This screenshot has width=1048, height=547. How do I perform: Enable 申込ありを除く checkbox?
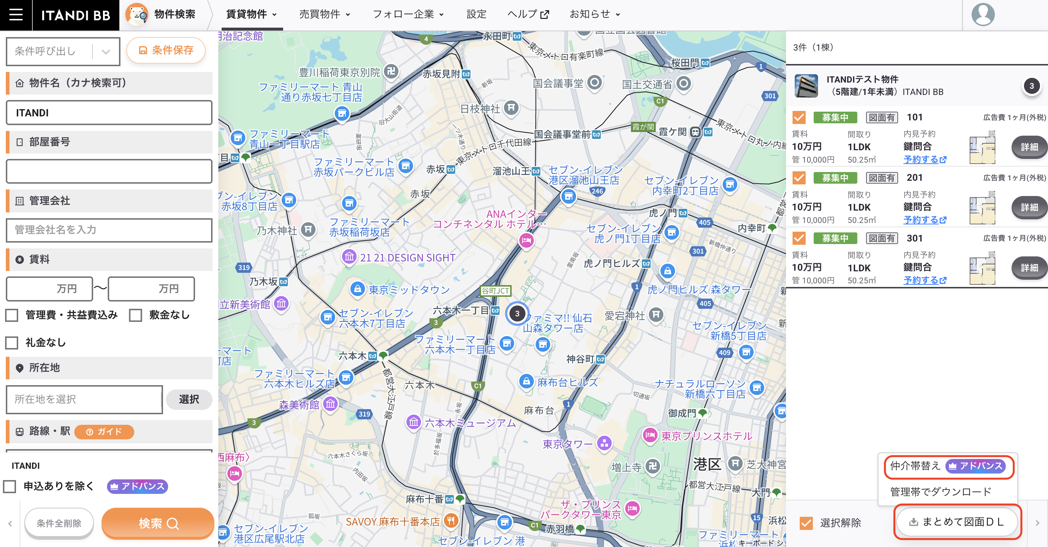9,486
